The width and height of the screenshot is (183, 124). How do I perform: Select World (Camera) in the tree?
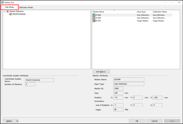coord(19,14)
